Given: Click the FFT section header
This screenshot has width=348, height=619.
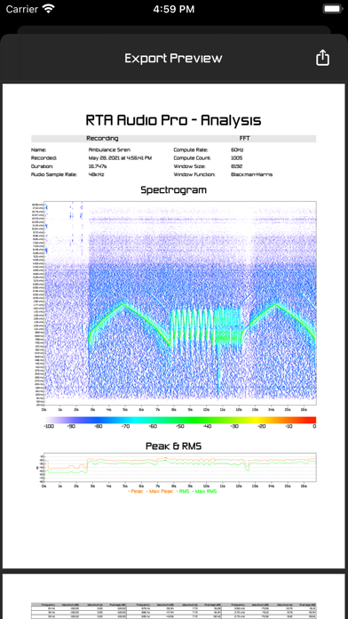Looking at the screenshot, I should click(244, 139).
